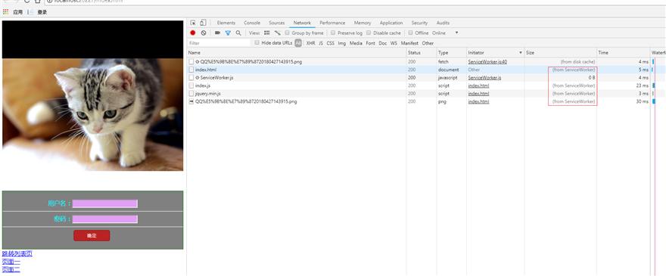The height and width of the screenshot is (276, 666).
Task: Follow the 页面一 link
Action: tap(11, 262)
